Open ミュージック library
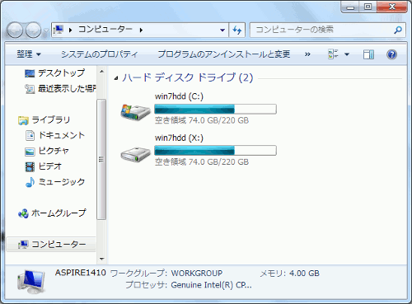Image resolution: width=412 pixels, height=304 pixels. pyautogui.click(x=62, y=182)
